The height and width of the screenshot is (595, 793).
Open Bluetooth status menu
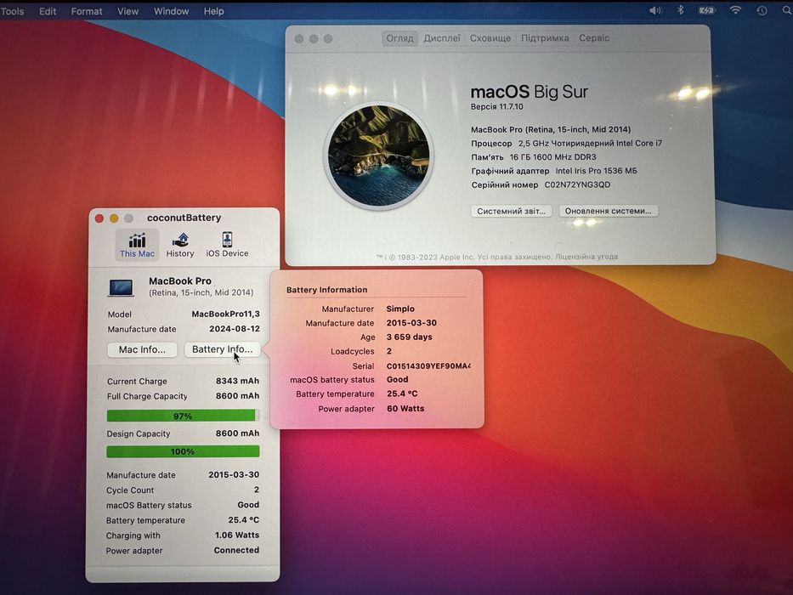coord(681,10)
